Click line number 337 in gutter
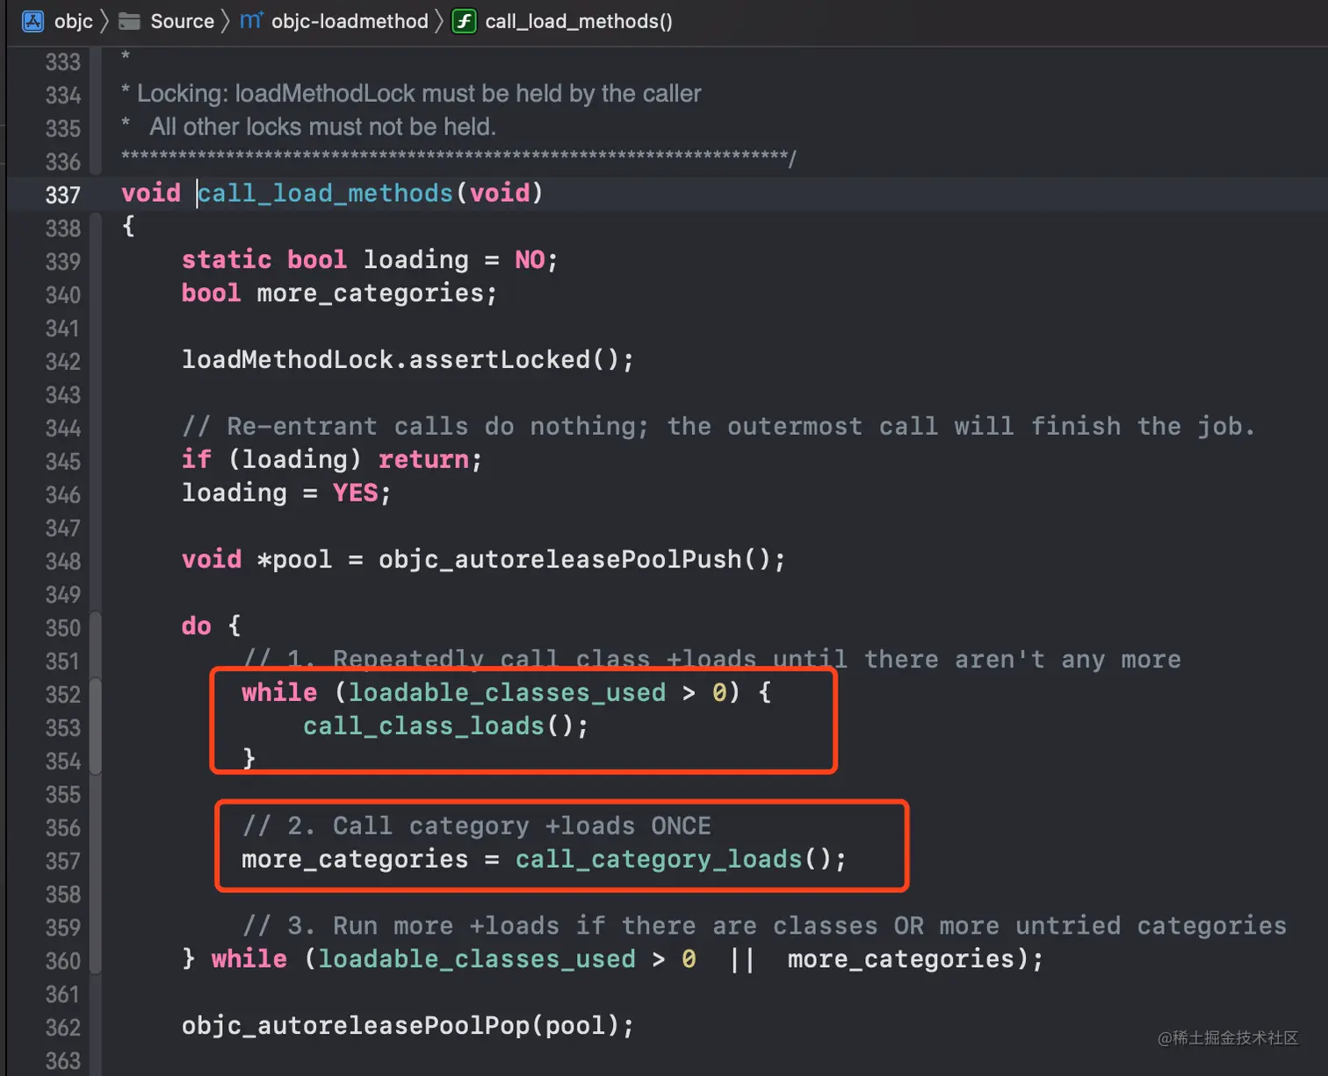1328x1076 pixels. (x=63, y=194)
